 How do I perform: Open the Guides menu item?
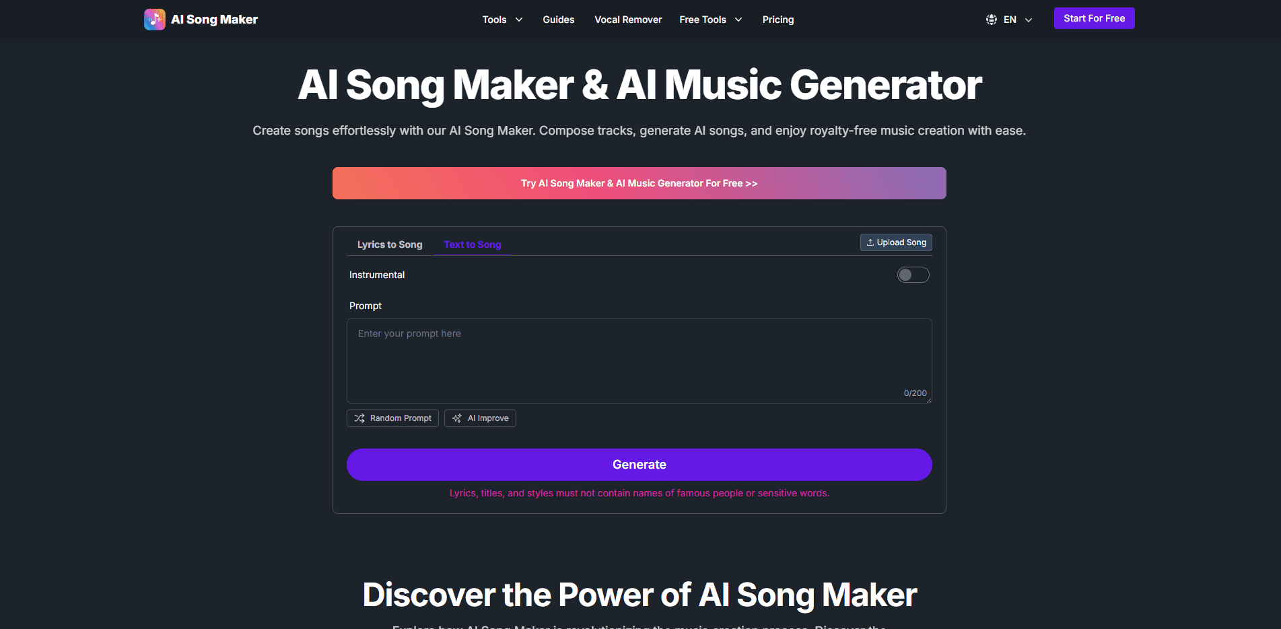click(559, 20)
